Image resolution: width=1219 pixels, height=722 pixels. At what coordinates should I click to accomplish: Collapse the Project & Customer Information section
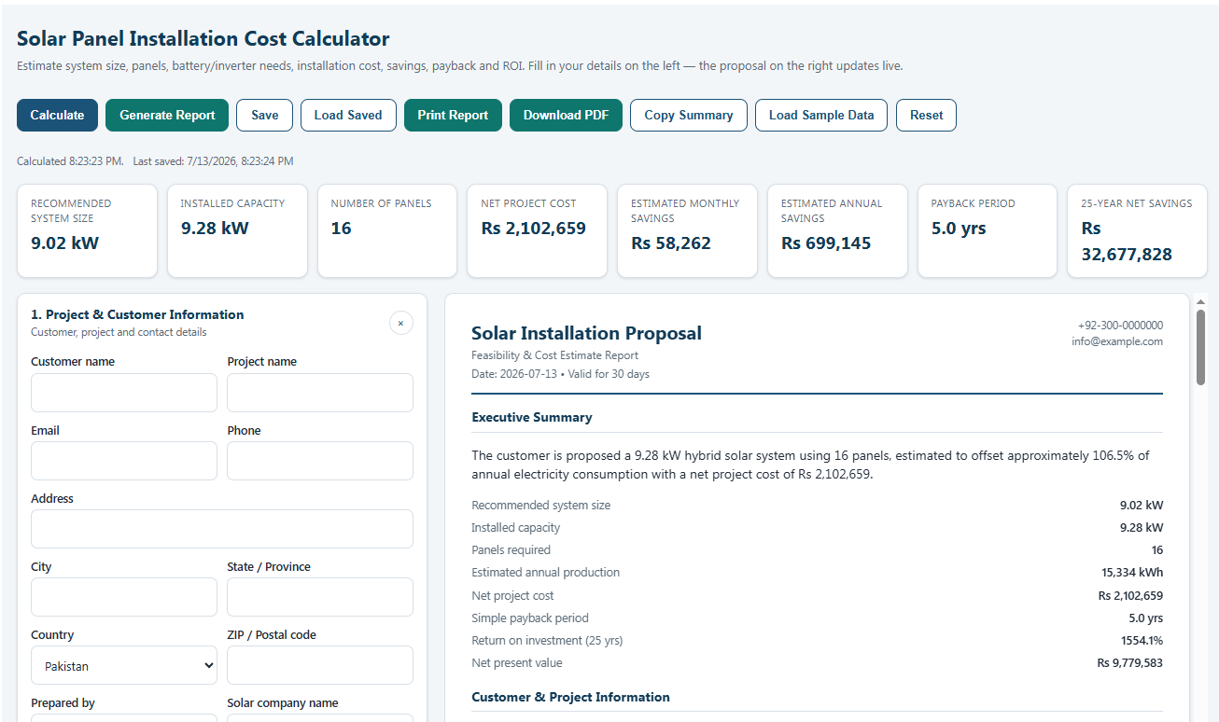(x=400, y=323)
